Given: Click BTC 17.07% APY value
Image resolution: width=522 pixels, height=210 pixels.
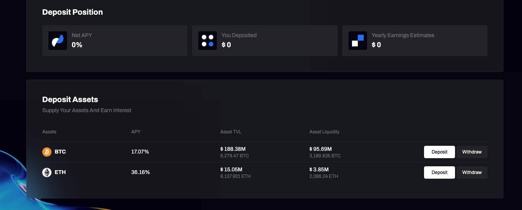Looking at the screenshot, I should (140, 152).
